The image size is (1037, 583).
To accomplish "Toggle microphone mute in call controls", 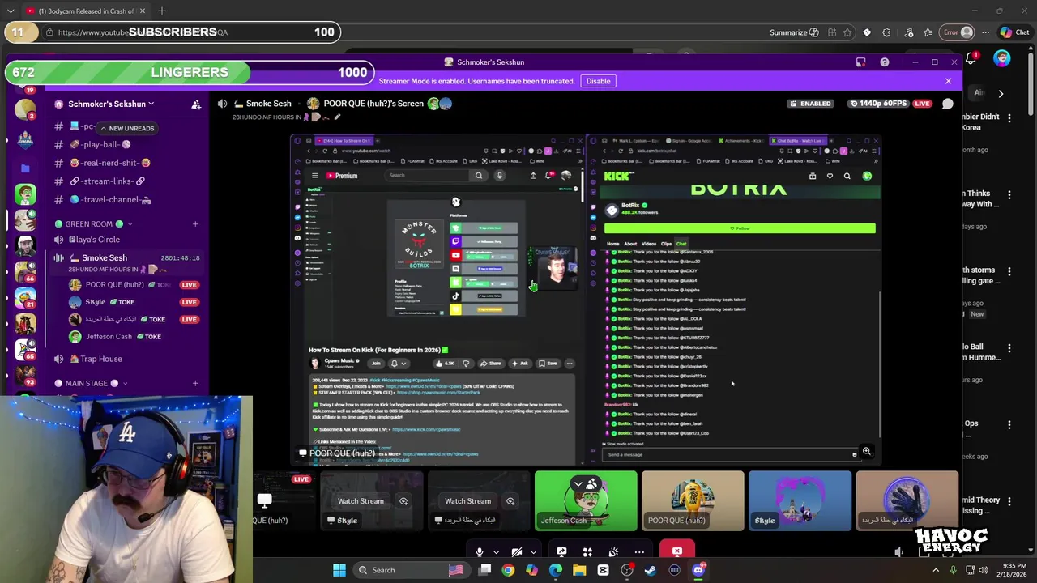I will click(480, 552).
